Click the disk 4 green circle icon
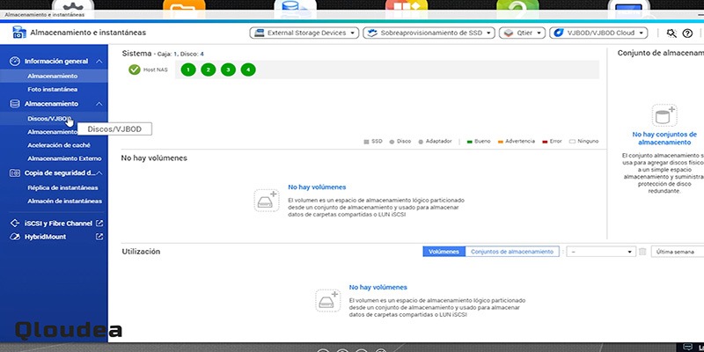 pyautogui.click(x=248, y=70)
